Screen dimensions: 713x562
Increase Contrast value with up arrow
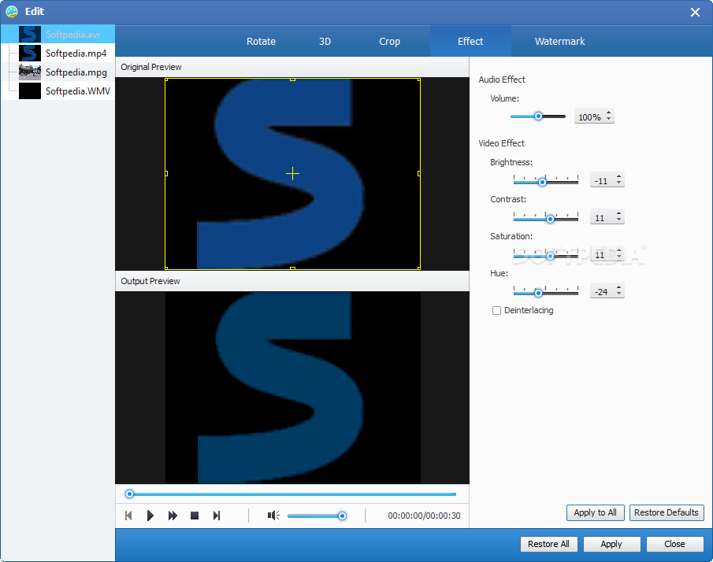[x=619, y=213]
